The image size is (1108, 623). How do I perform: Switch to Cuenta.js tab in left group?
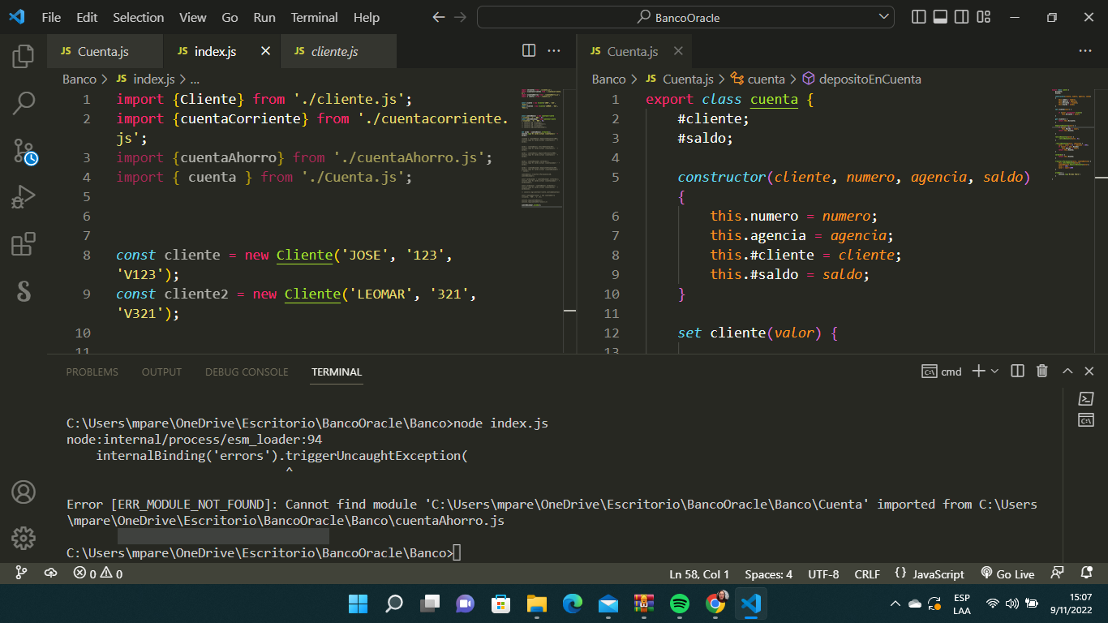click(x=105, y=51)
